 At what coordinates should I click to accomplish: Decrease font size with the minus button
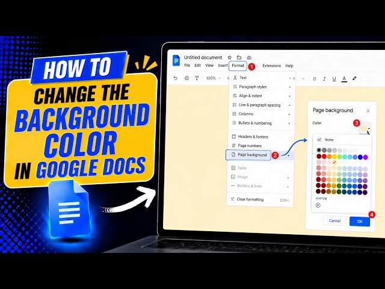click(303, 79)
